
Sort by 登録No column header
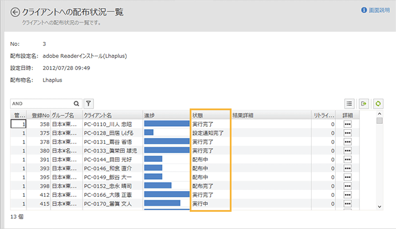pos(38,115)
